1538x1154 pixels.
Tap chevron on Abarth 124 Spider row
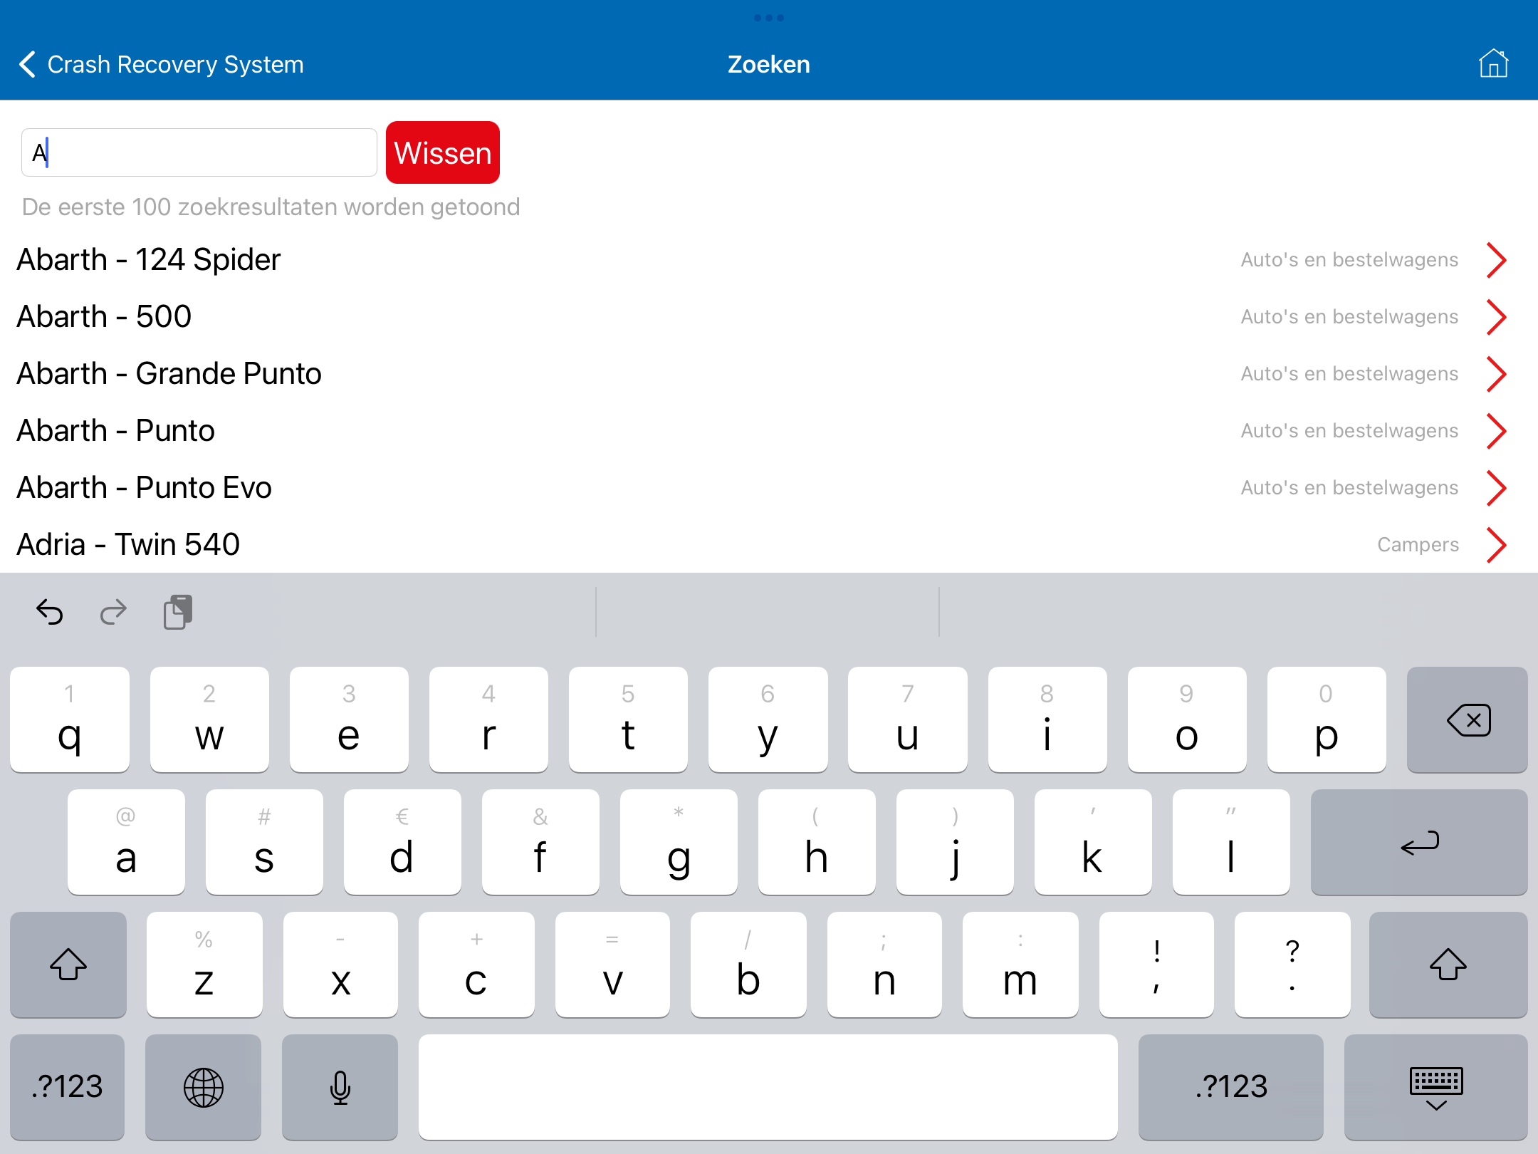pyautogui.click(x=1496, y=260)
